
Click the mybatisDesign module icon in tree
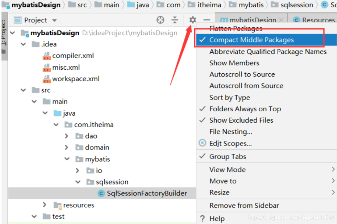25,33
